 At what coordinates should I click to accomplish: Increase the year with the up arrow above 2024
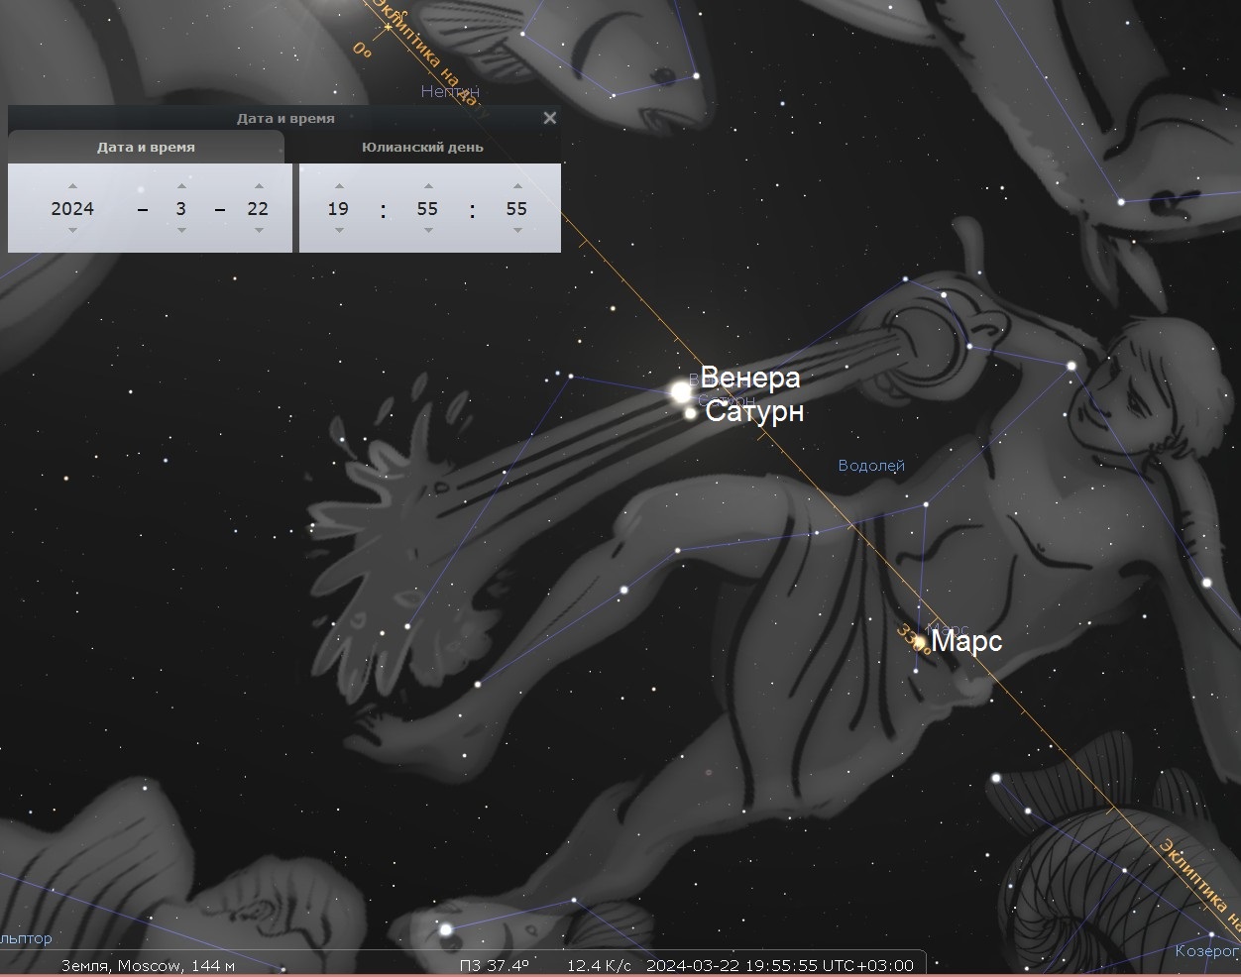coord(72,186)
